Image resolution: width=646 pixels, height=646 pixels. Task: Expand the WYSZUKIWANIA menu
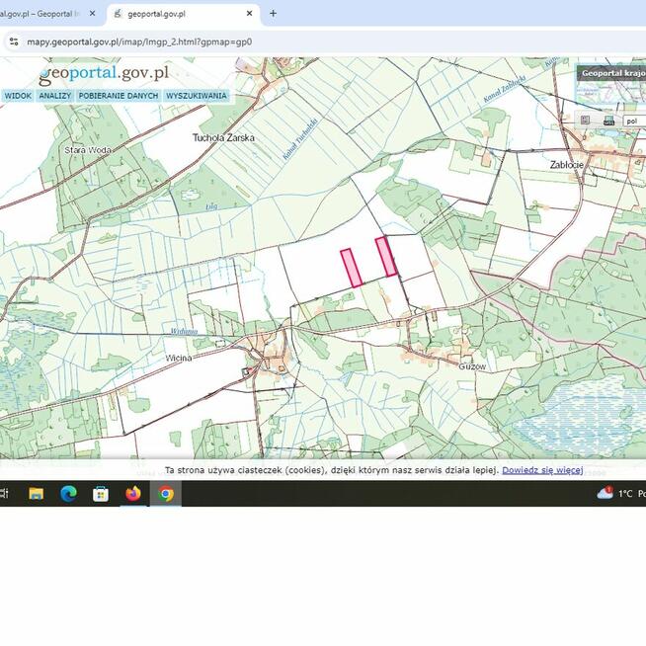tap(197, 96)
